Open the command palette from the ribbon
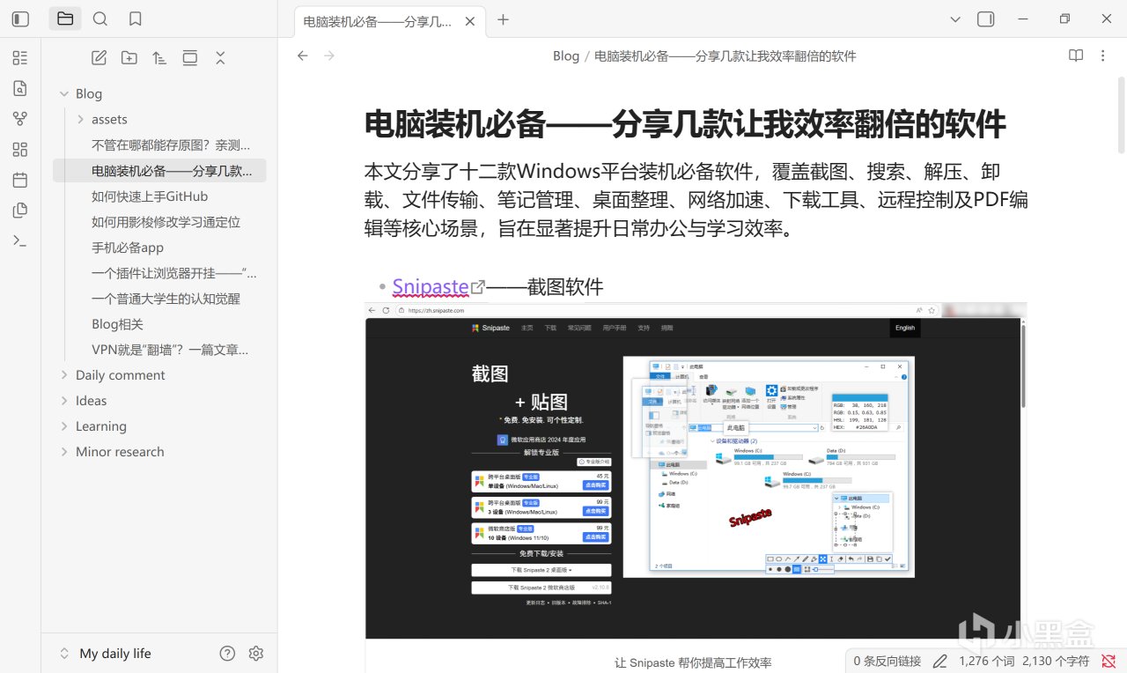Image resolution: width=1127 pixels, height=673 pixels. click(20, 240)
